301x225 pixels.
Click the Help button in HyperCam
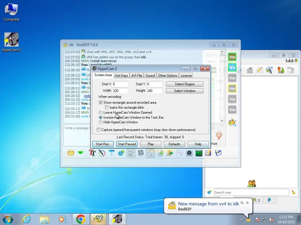(x=198, y=144)
